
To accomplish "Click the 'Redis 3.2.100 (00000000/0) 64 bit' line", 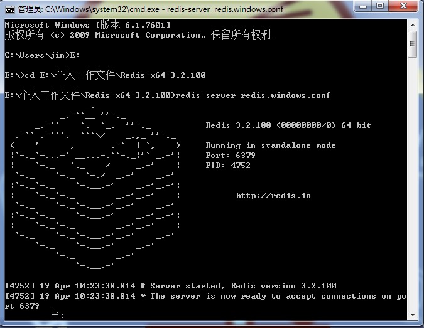I will (288, 125).
